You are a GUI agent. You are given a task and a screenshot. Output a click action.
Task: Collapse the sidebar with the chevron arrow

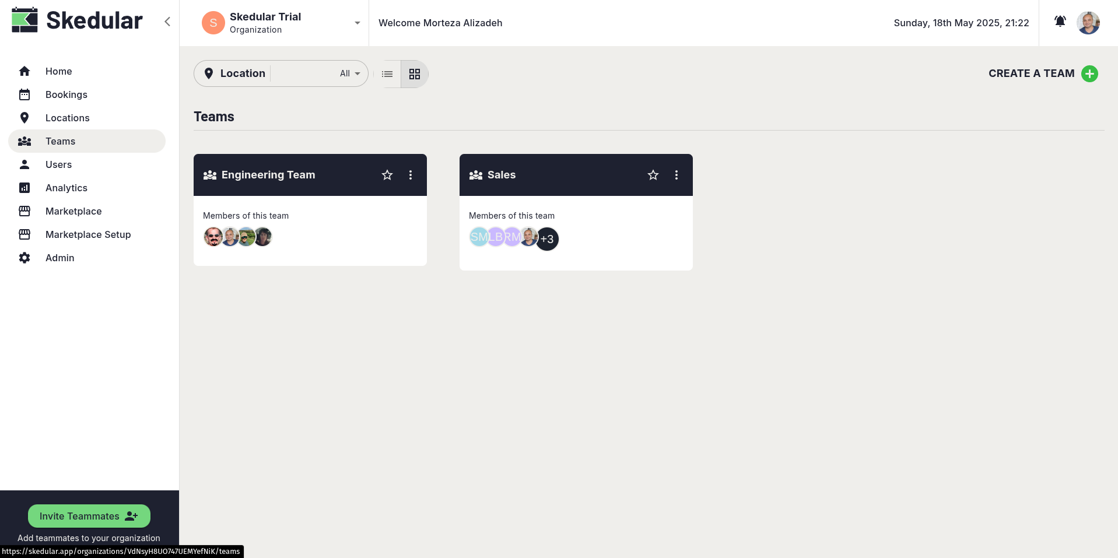point(167,22)
